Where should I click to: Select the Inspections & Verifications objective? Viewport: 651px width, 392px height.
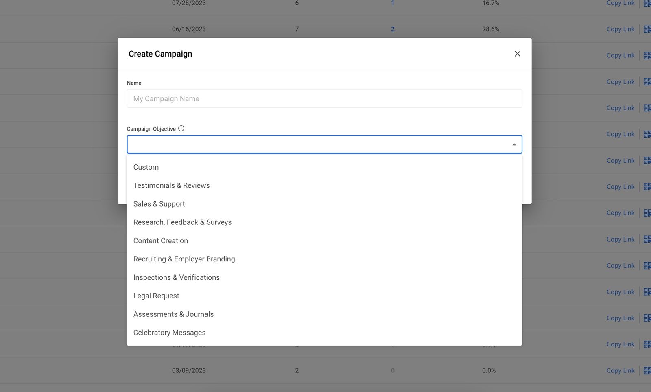(x=177, y=277)
